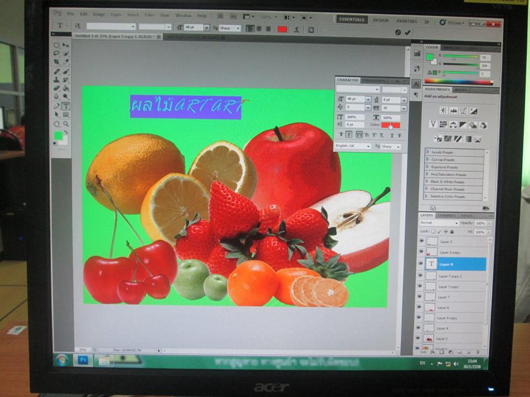530x397 pixels.
Task: Click the red text color swatch in Character panel
Action: (x=390, y=125)
